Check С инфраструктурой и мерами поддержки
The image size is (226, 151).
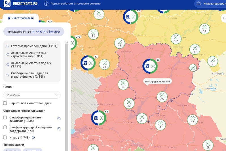click(x=5, y=127)
